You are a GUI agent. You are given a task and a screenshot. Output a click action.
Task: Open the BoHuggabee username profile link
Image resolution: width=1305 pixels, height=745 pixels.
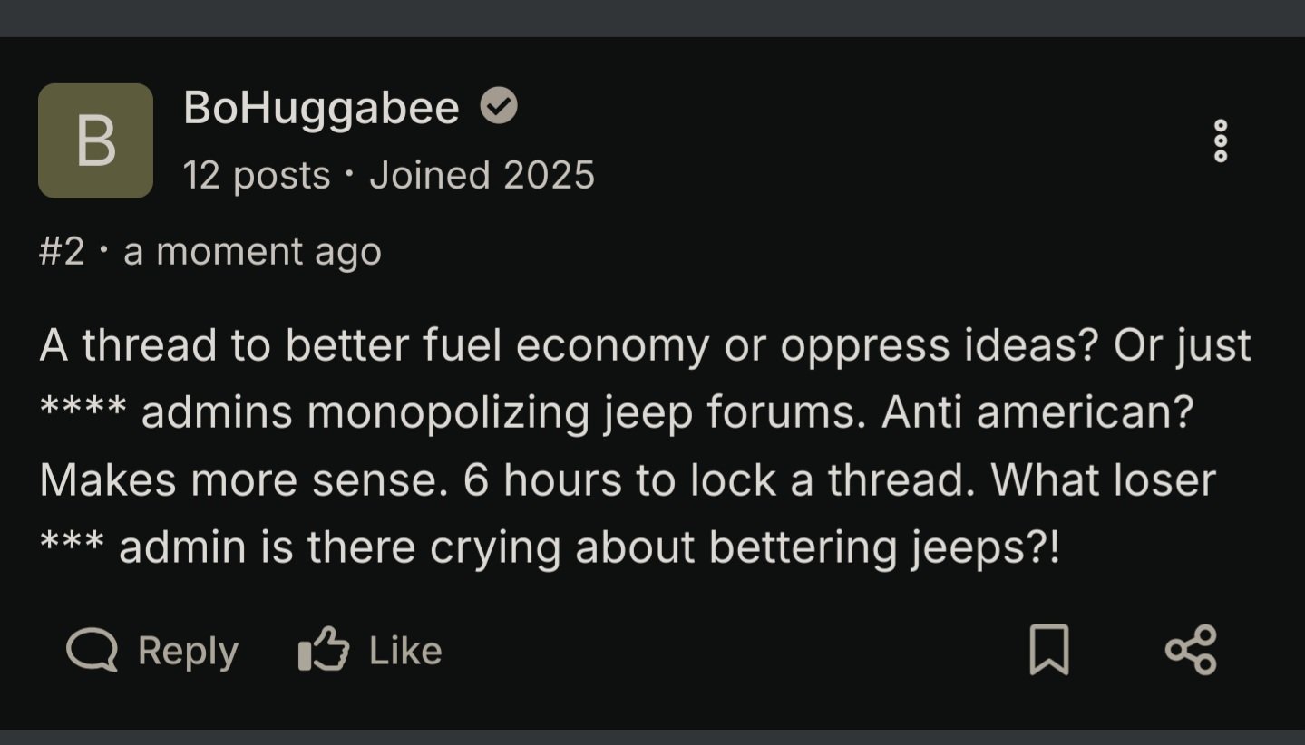click(321, 109)
